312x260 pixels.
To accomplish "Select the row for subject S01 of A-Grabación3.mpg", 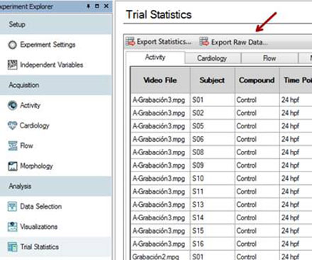I will click(x=221, y=100).
